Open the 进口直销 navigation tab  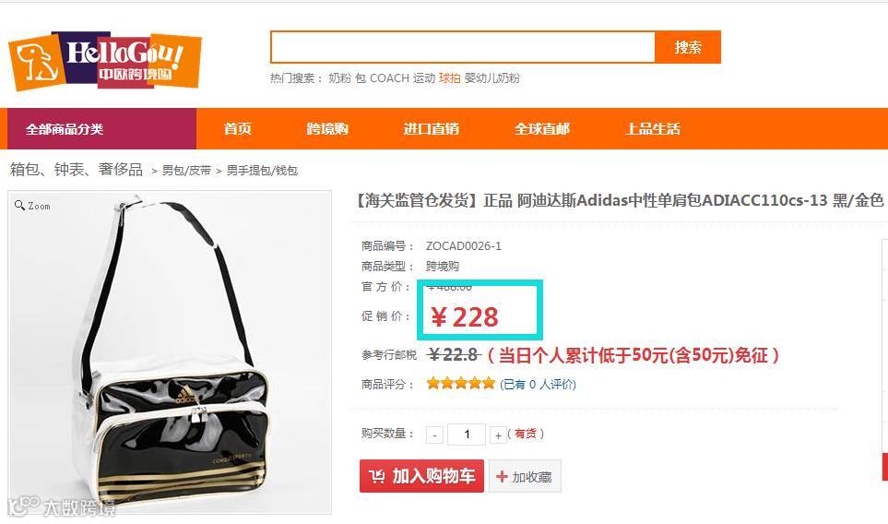click(431, 128)
